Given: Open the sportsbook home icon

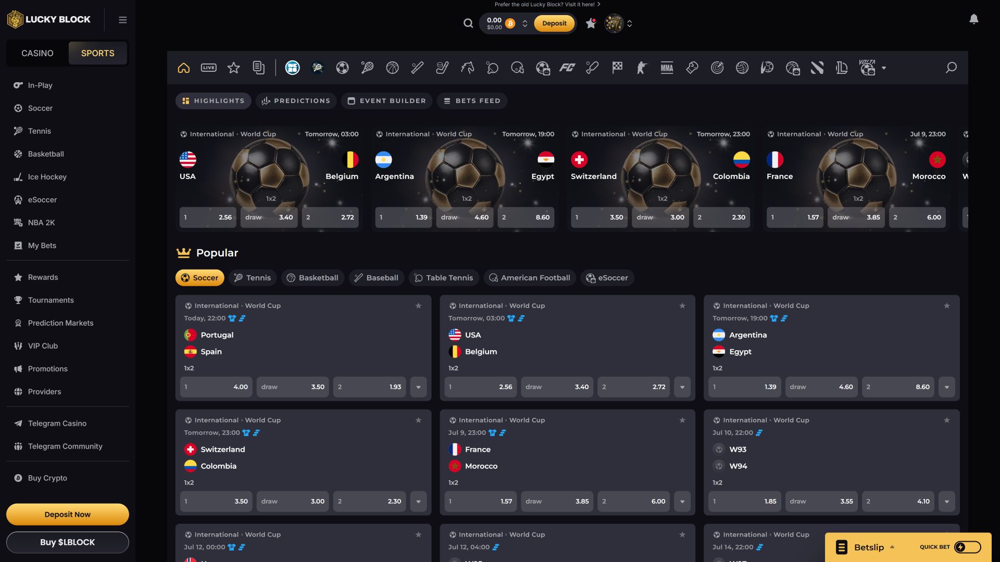Looking at the screenshot, I should [184, 68].
